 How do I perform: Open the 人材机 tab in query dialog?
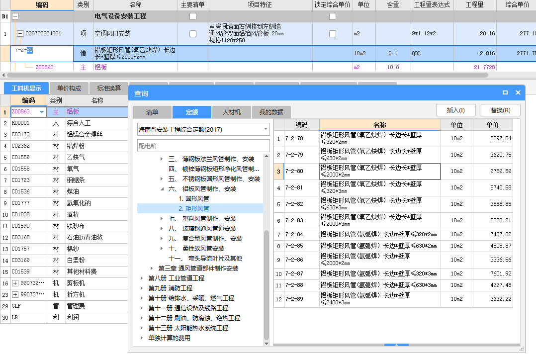pos(231,112)
